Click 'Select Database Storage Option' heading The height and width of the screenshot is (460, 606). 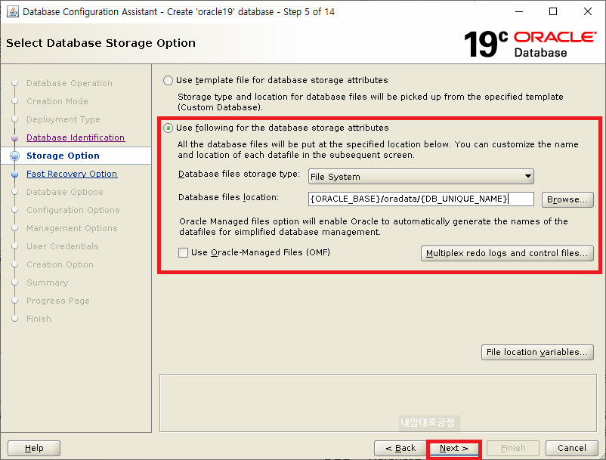click(100, 43)
